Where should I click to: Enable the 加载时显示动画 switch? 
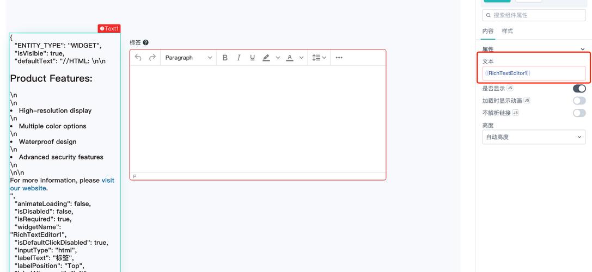pyautogui.click(x=579, y=101)
